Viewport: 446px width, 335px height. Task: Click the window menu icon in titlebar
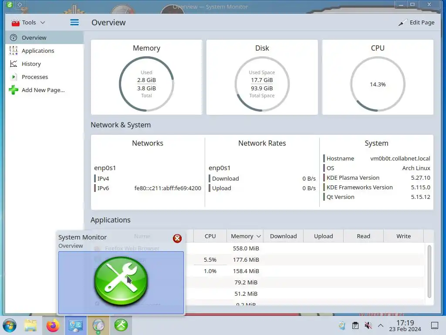[x=10, y=4]
